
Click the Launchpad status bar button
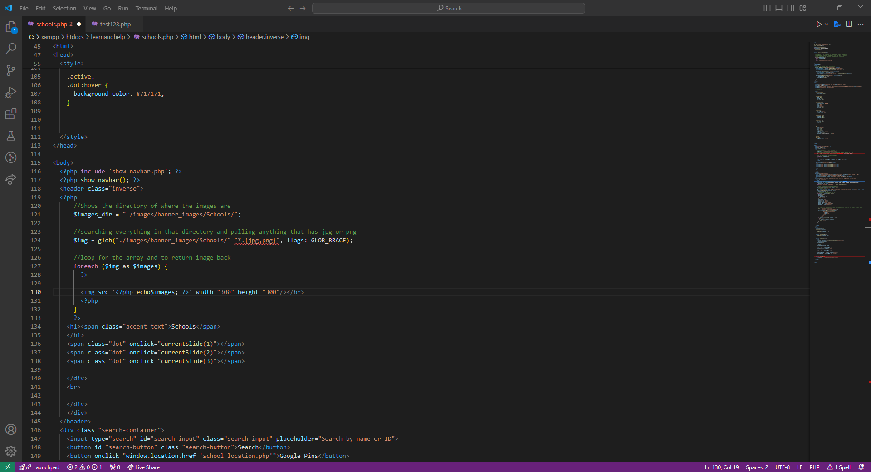pyautogui.click(x=40, y=467)
